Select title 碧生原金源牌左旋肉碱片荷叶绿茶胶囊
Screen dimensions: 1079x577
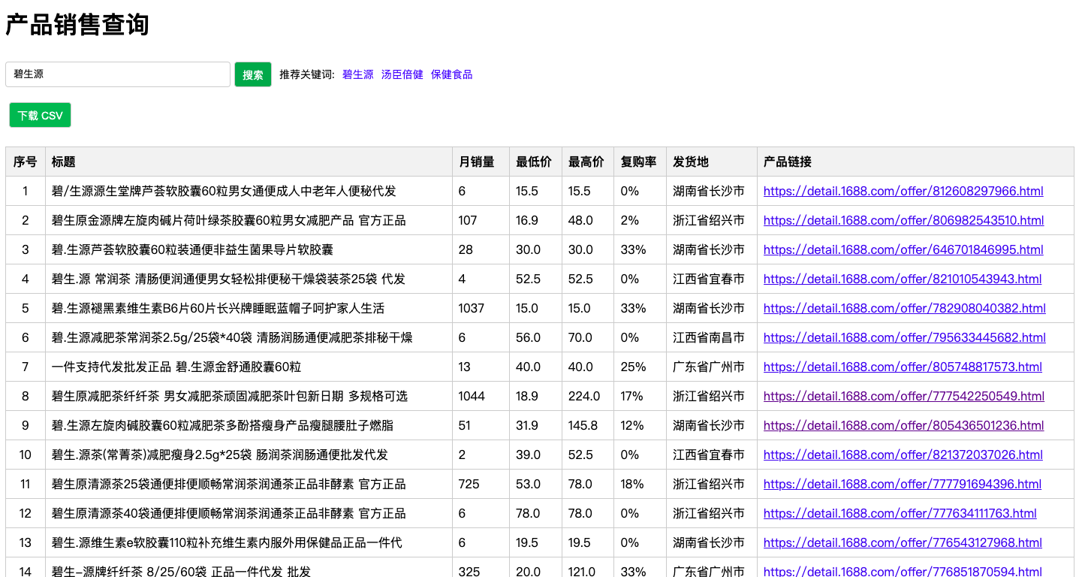[x=229, y=220]
